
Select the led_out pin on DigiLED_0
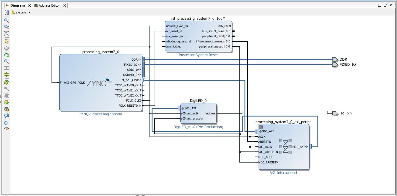[210, 113]
